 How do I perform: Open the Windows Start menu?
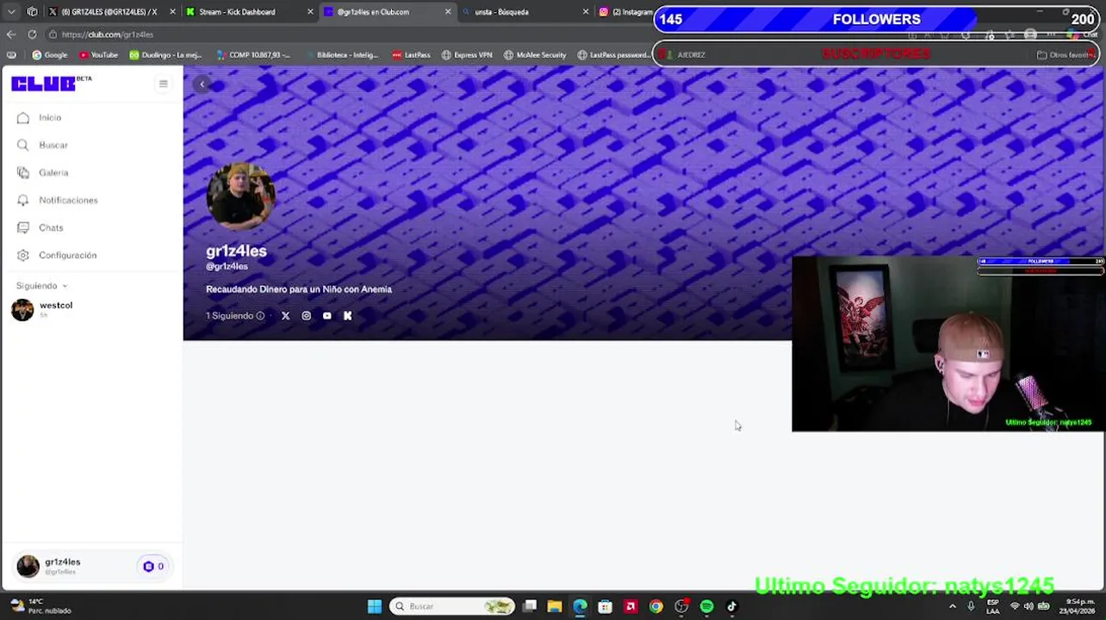(x=374, y=606)
